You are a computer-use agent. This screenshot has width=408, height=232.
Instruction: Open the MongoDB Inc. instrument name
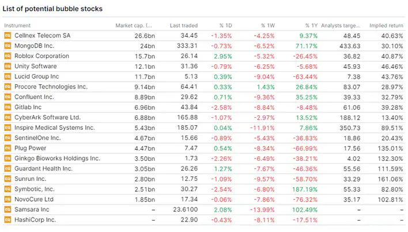click(35, 46)
